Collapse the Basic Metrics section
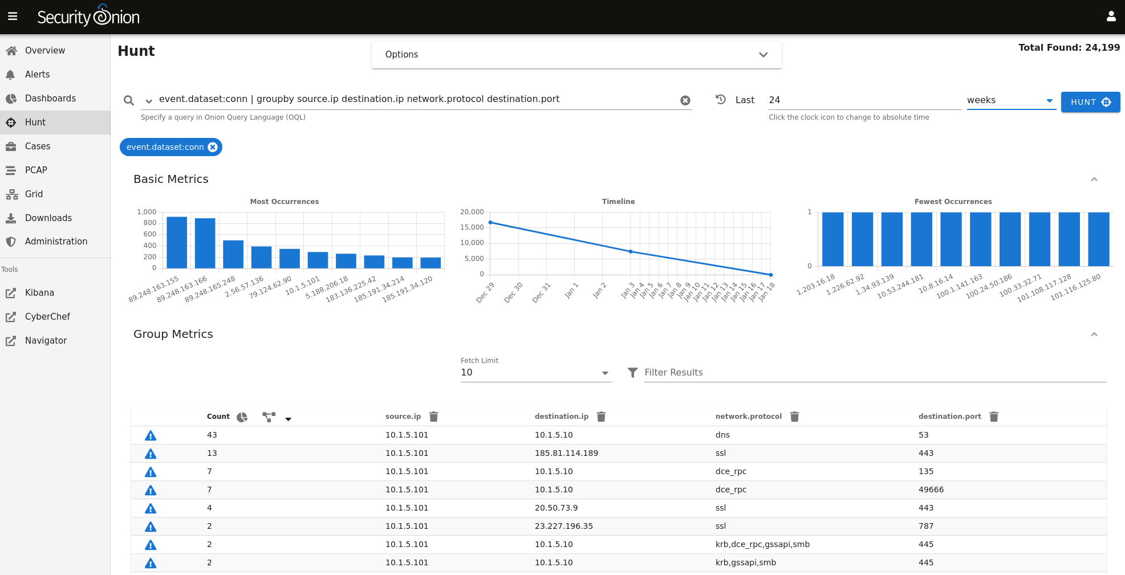The height and width of the screenshot is (575, 1125). click(x=1094, y=180)
